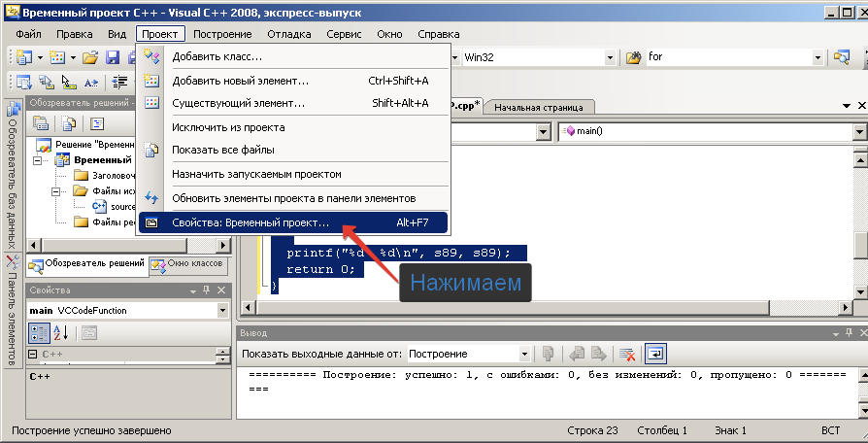This screenshot has width=868, height=443.
Task: Choose 'Добавить класс...' from Project menu
Action: 293,56
